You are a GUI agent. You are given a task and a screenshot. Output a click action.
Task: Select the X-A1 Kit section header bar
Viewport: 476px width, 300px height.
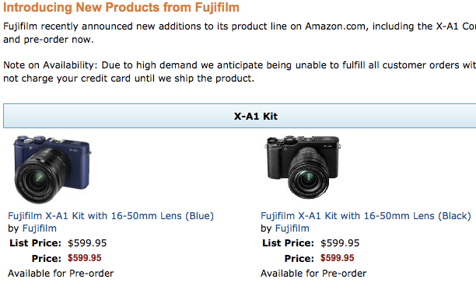tap(240, 116)
